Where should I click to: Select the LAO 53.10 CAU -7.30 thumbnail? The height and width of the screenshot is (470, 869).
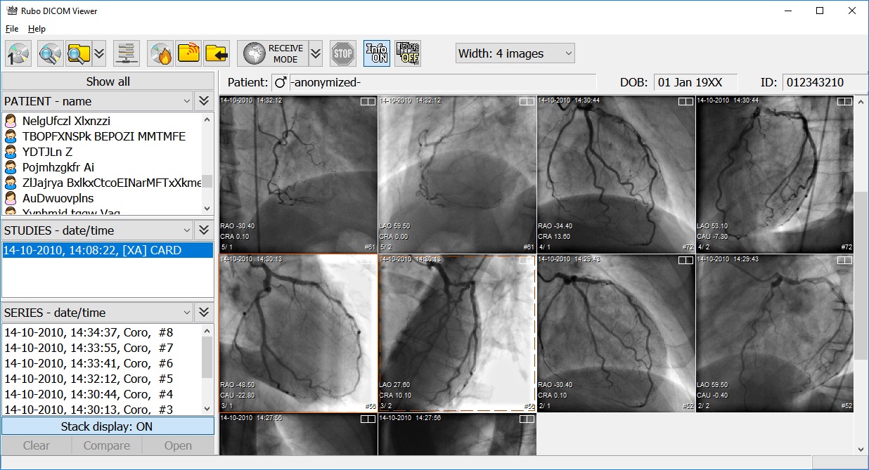click(x=775, y=174)
